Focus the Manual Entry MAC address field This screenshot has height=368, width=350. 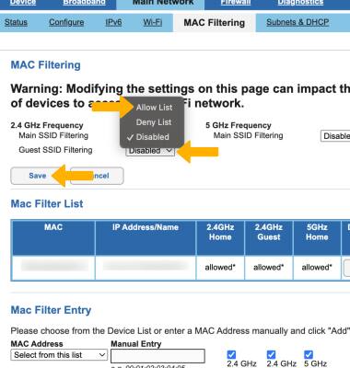click(157, 356)
